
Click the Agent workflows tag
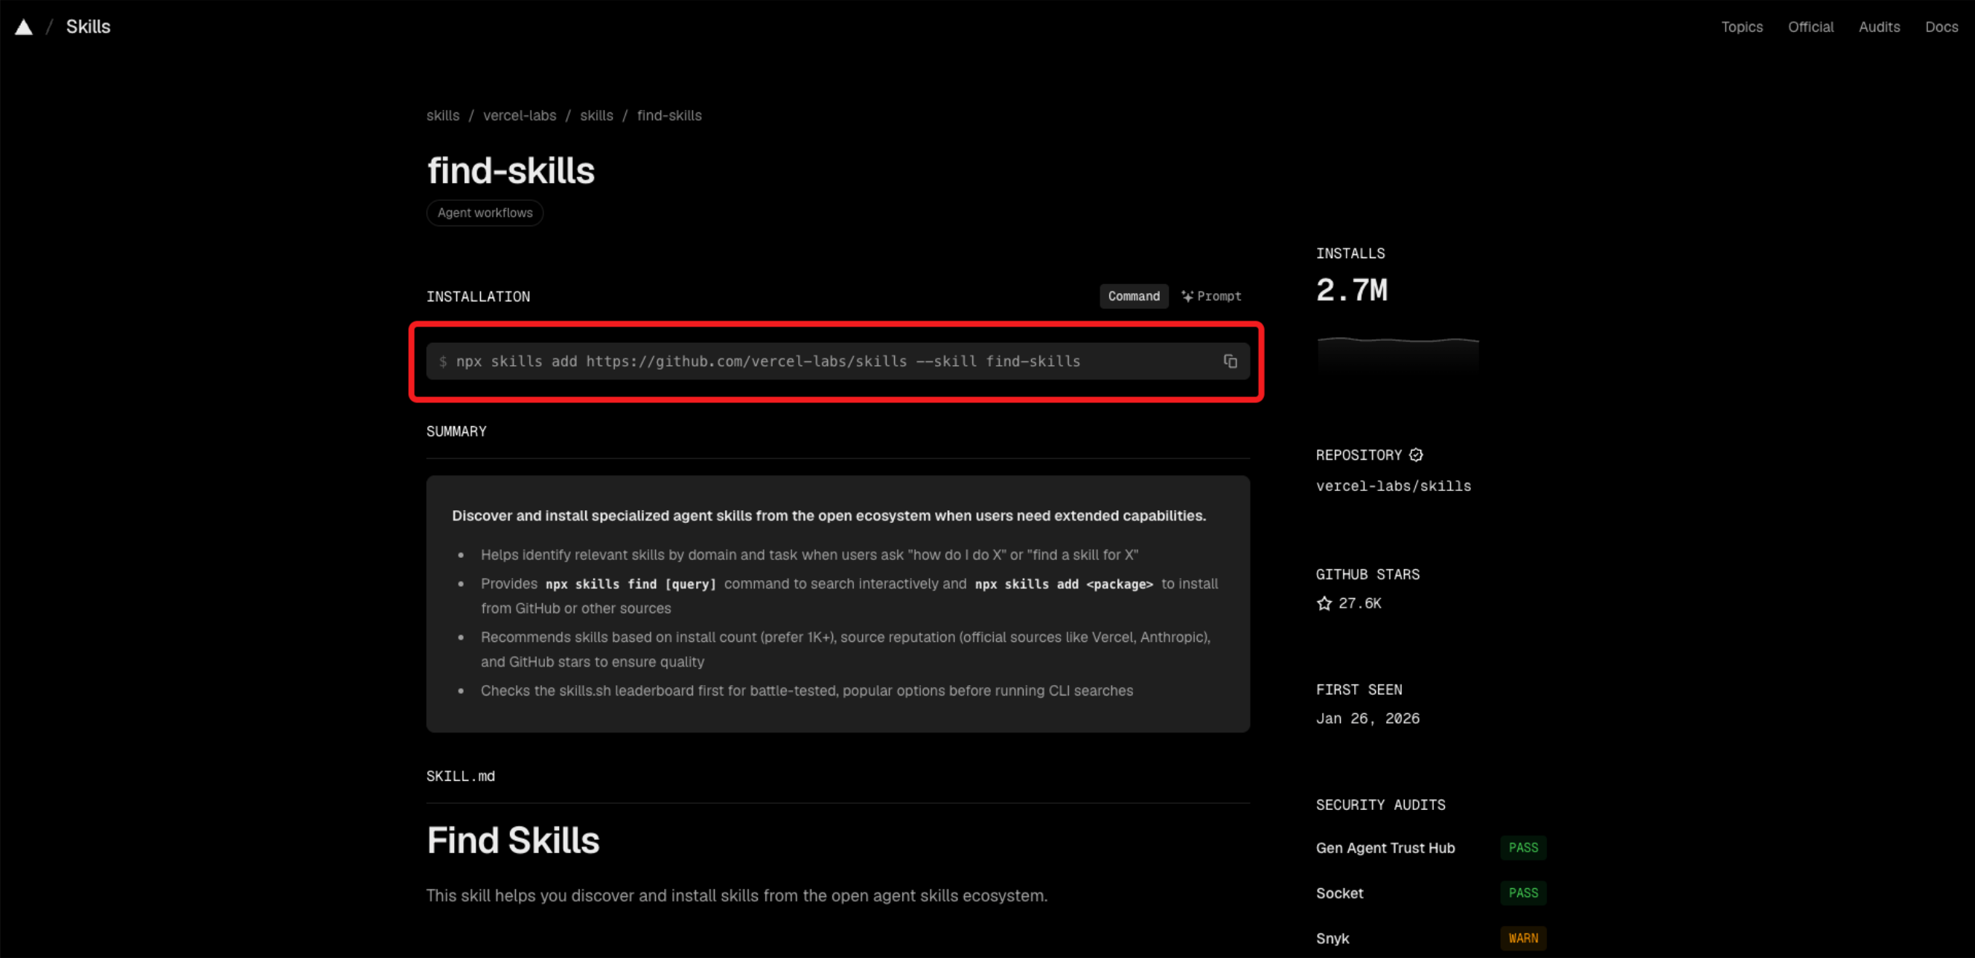click(485, 213)
